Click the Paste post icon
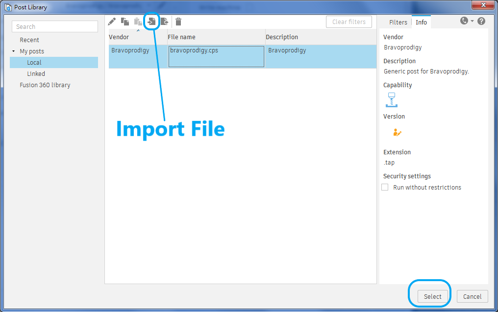 pos(139,22)
